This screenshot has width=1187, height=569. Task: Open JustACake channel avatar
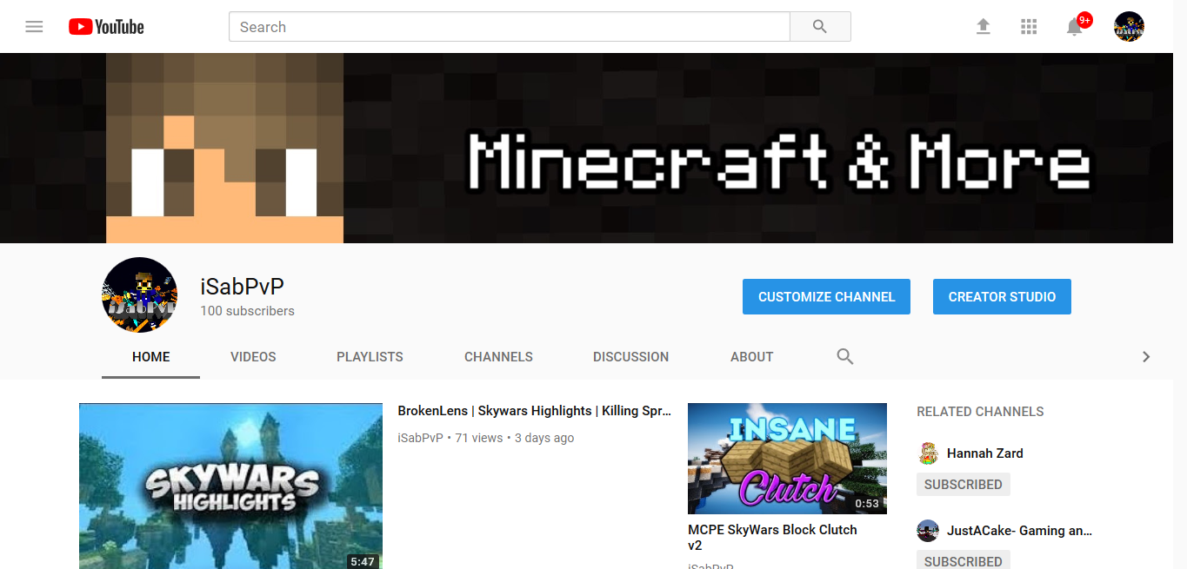(x=928, y=531)
